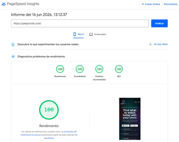Click the link chain icon in Copiar enlace
The height and width of the screenshot is (142, 179).
[143, 4]
